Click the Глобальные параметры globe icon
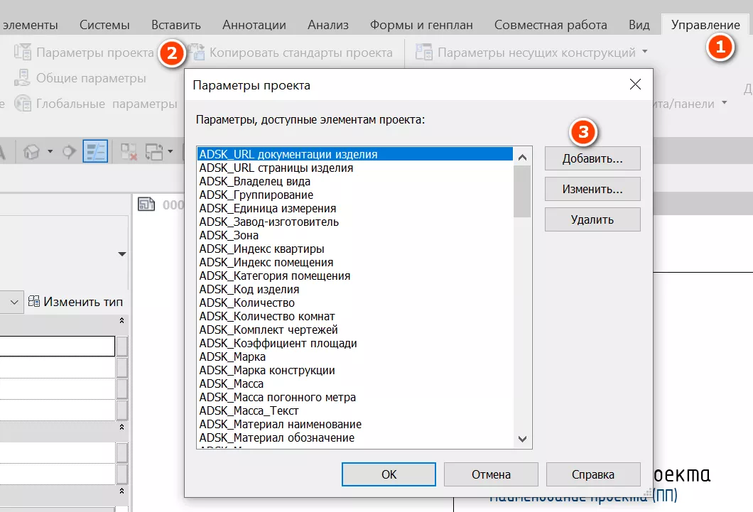The image size is (753, 512). tap(23, 104)
